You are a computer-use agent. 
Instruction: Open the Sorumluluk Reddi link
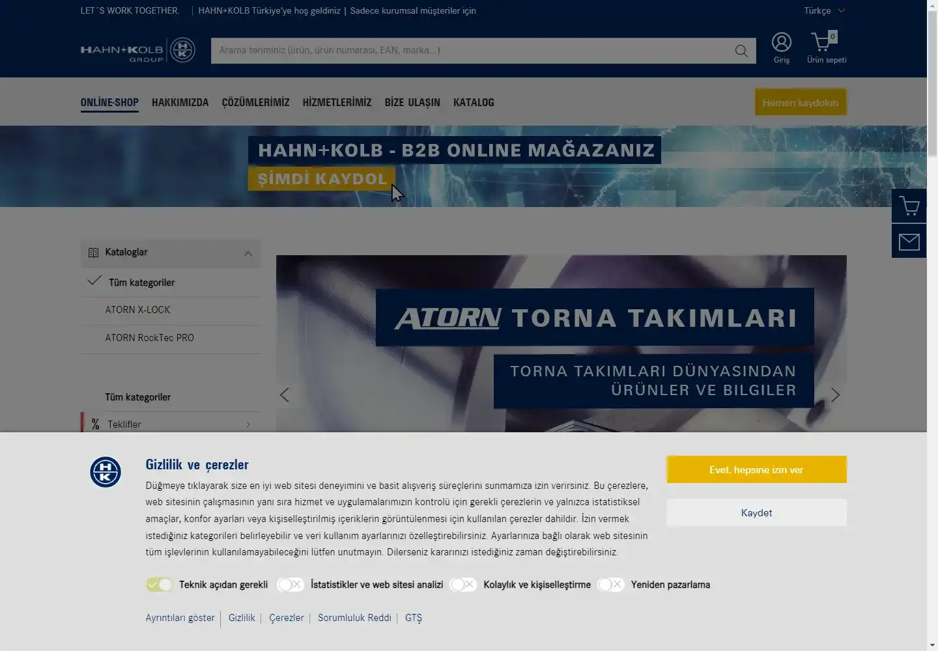354,618
